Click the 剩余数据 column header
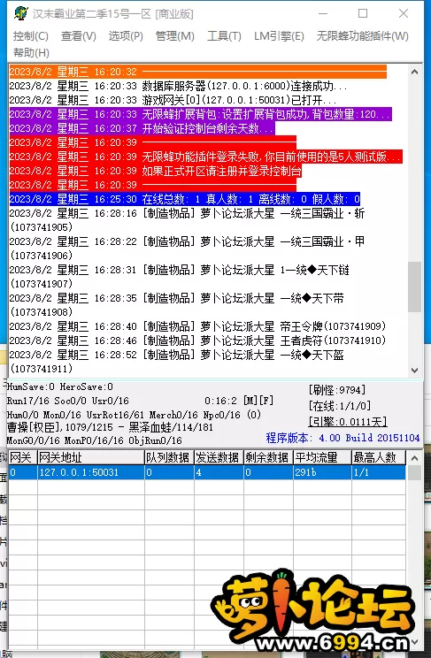 [x=268, y=457]
